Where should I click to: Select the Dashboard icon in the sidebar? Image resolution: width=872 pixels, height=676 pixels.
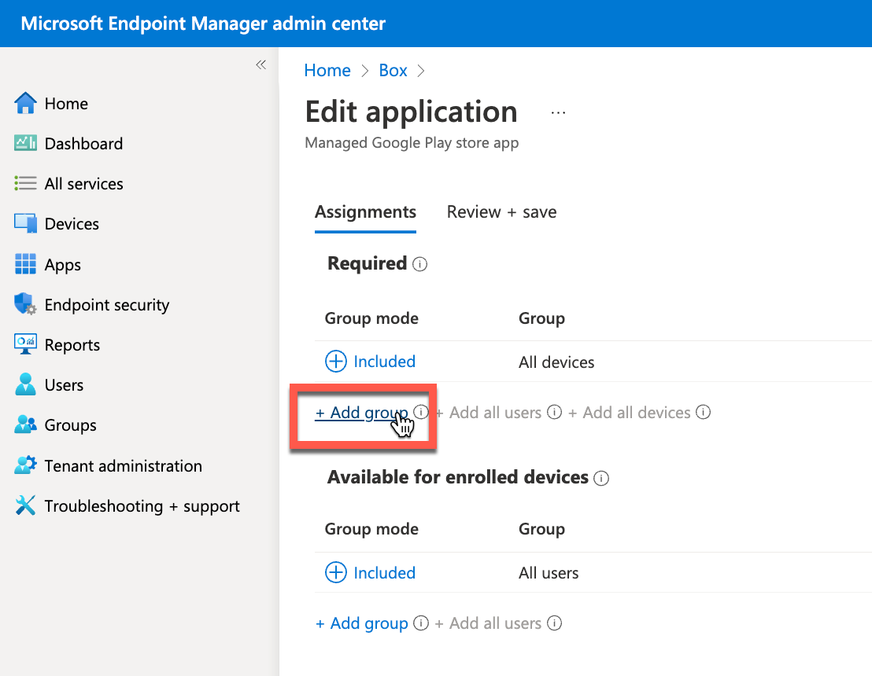click(x=26, y=143)
